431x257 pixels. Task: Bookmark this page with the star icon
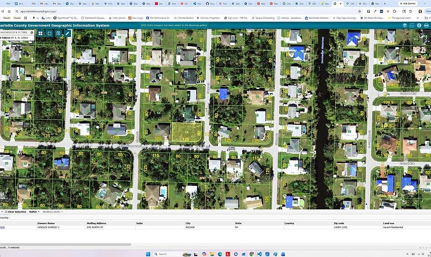pyautogui.click(x=360, y=11)
